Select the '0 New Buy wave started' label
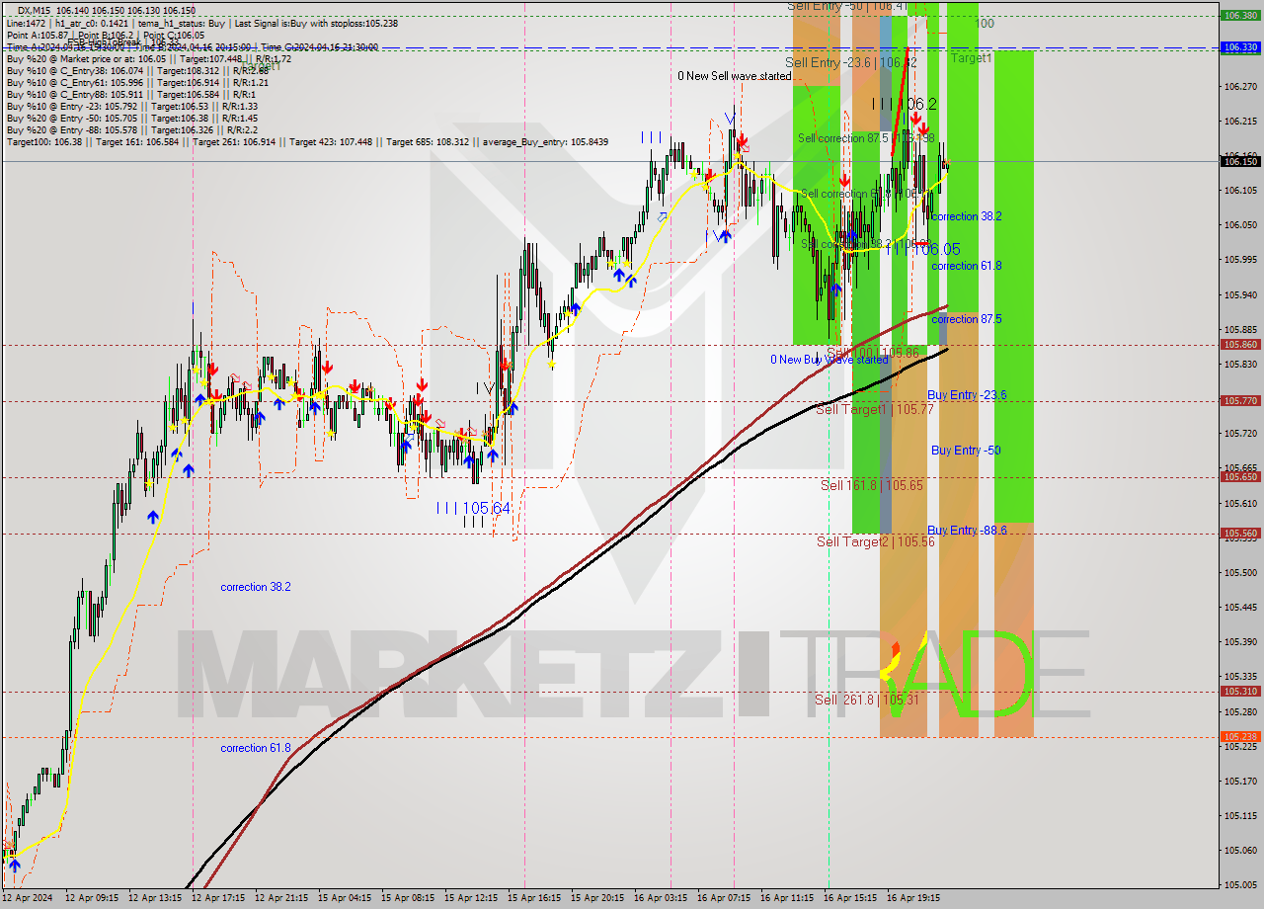Screen dimensions: 1264x909 (829, 360)
